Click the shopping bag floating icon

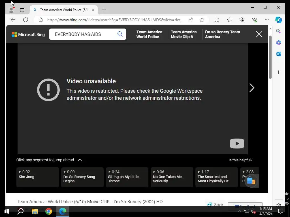click(x=251, y=181)
